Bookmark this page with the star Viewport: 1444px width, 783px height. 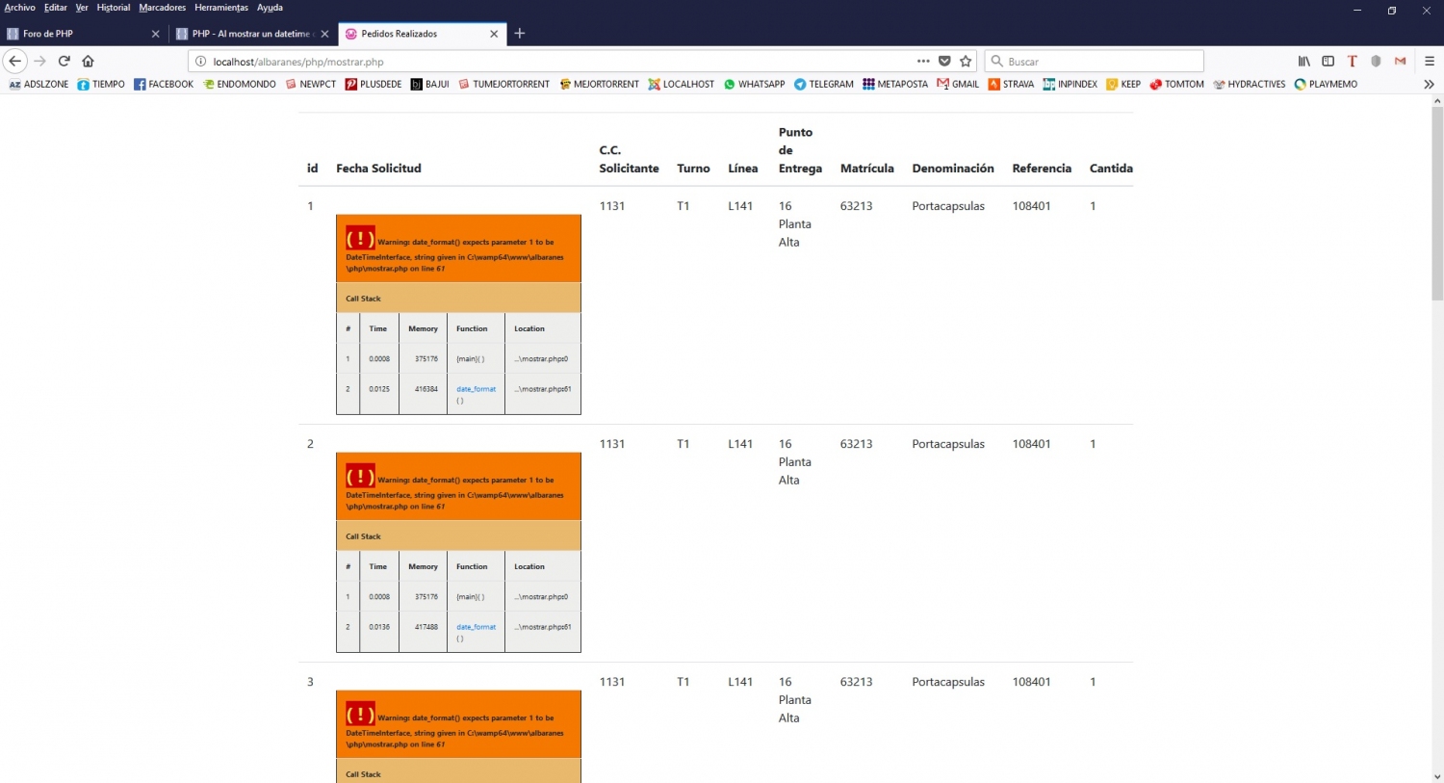[x=966, y=61]
